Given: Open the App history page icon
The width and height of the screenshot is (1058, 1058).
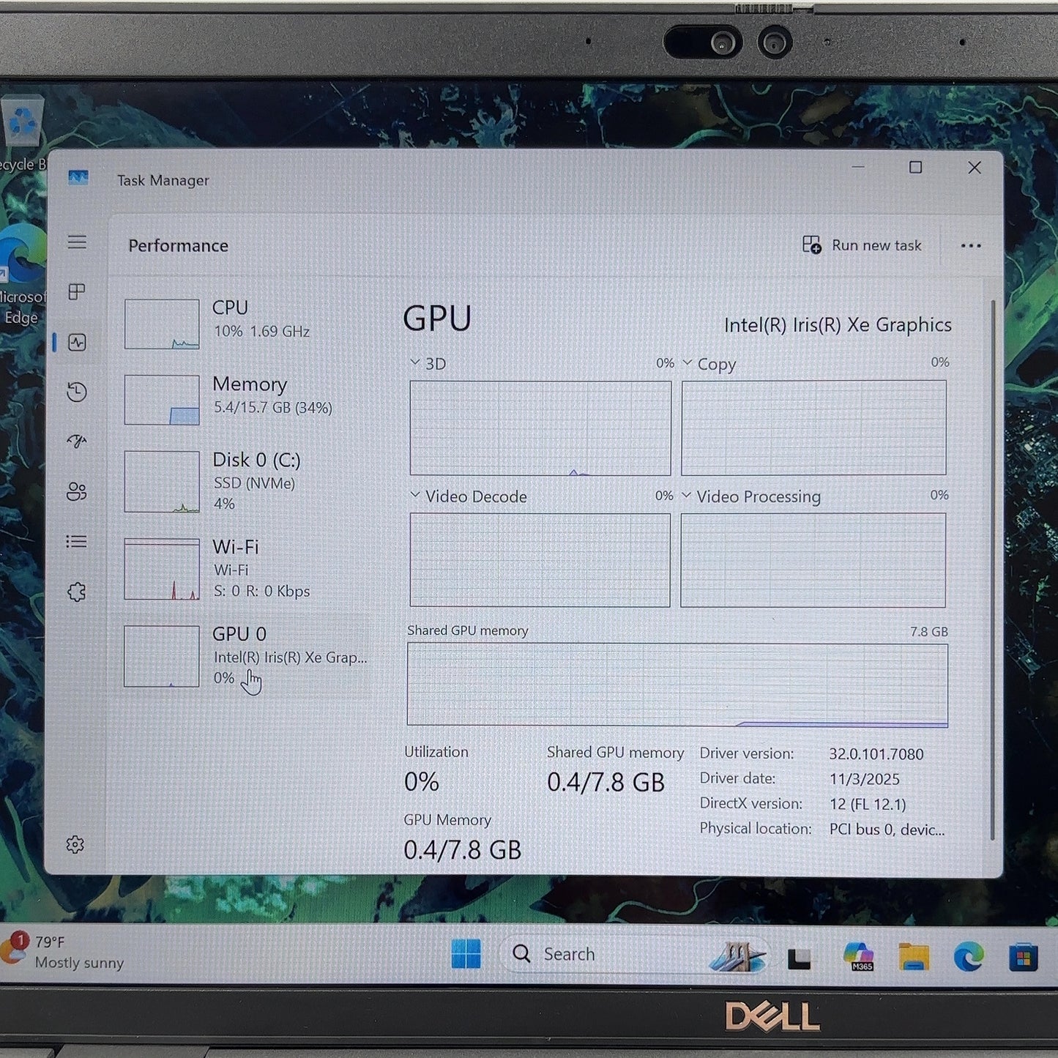Looking at the screenshot, I should pyautogui.click(x=77, y=392).
